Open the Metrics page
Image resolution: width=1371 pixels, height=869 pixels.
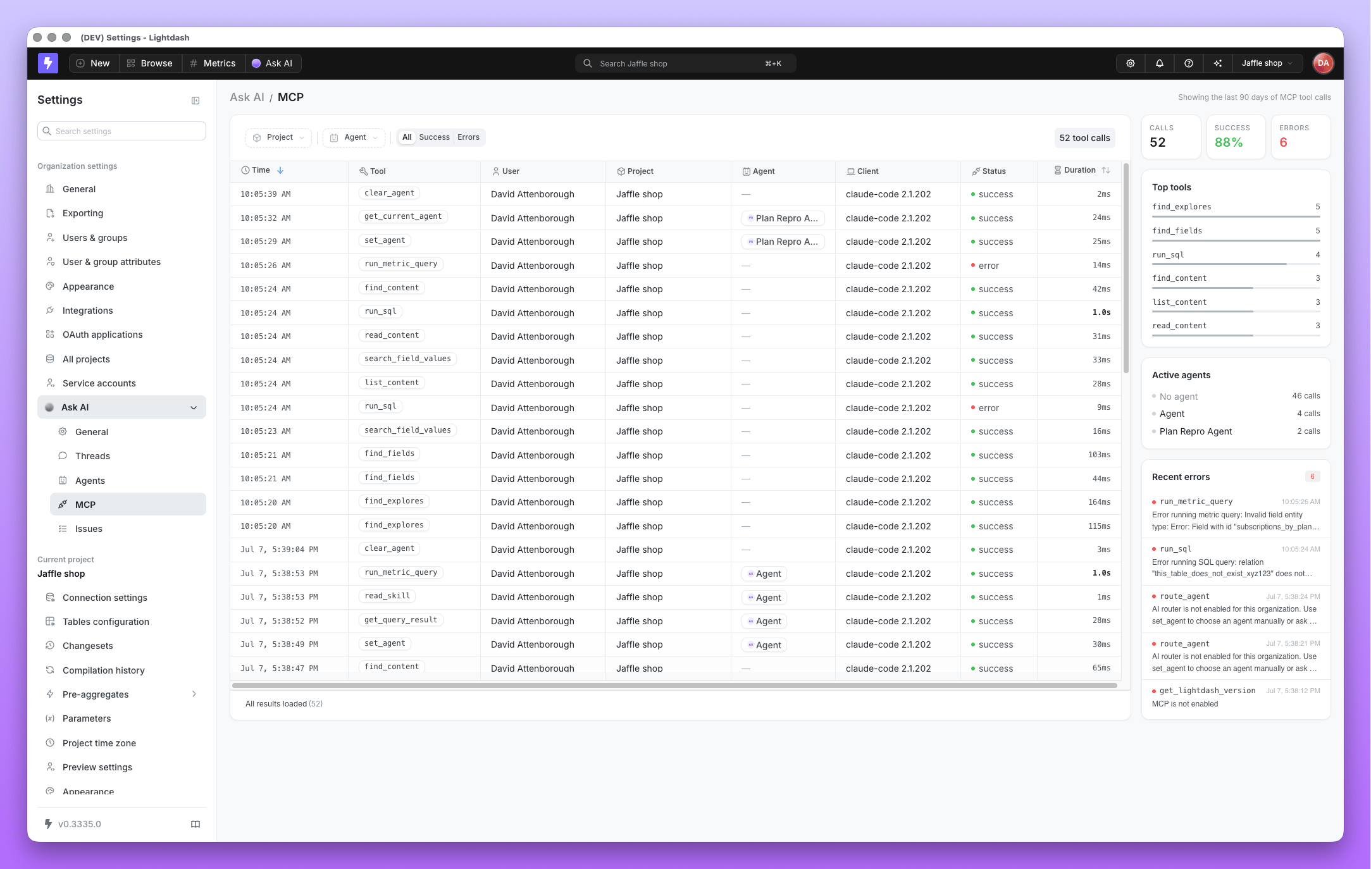point(213,63)
